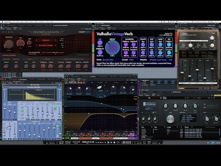Open the COLOR selector showing 1980s

point(131,59)
